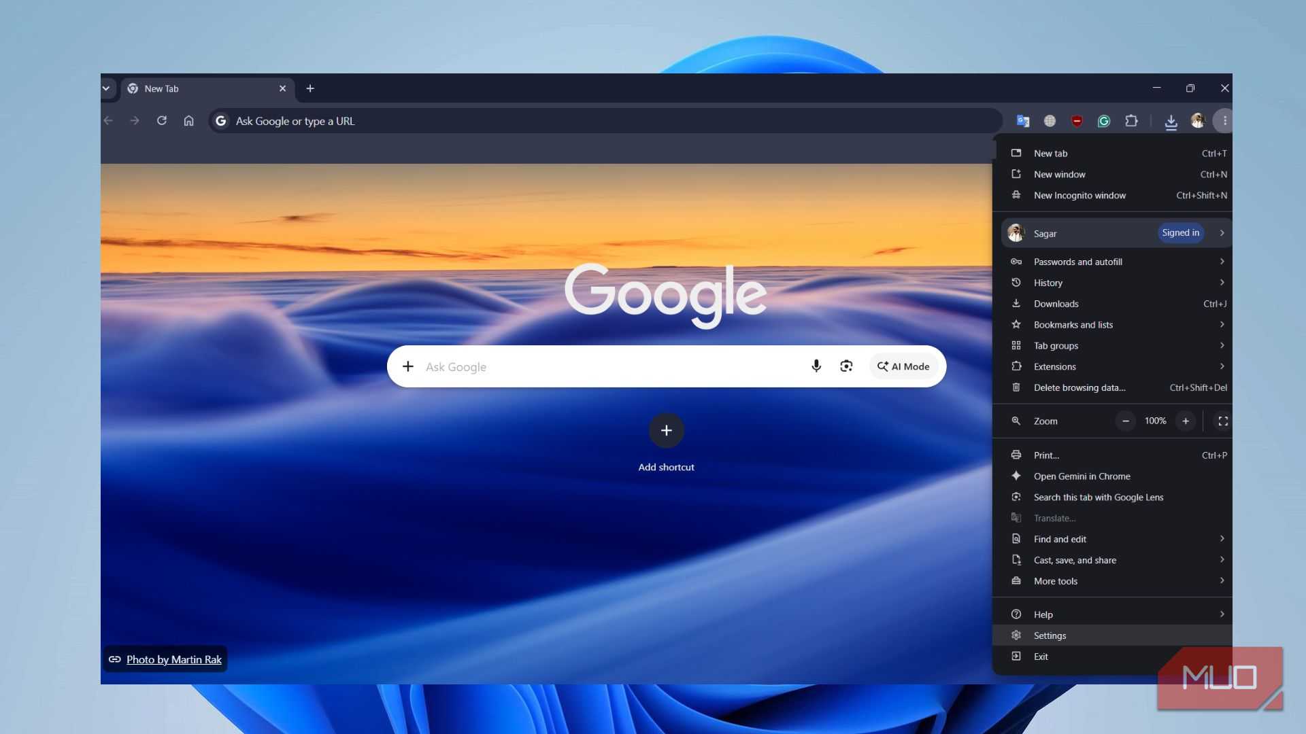1306x734 pixels.
Task: Click the globe extension icon in toolbar
Action: pyautogui.click(x=1050, y=121)
